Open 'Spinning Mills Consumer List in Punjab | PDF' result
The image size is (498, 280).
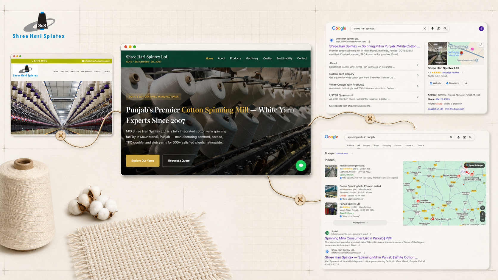coord(358,238)
